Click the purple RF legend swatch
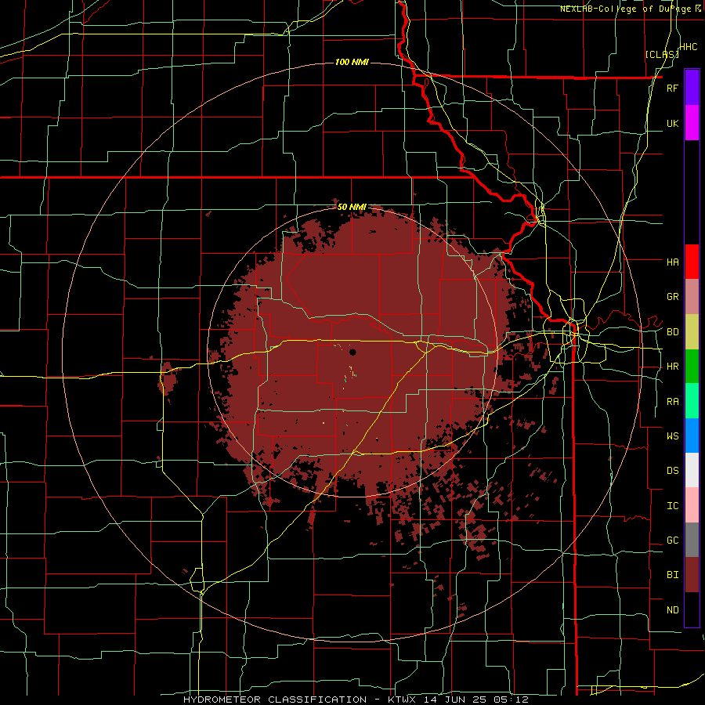The height and width of the screenshot is (705, 705). (692, 87)
